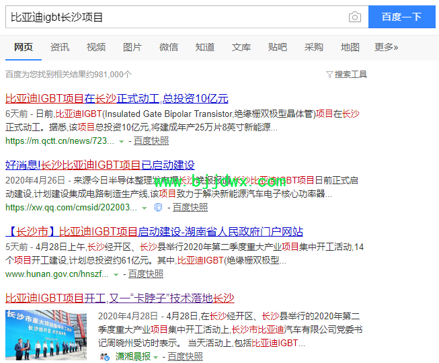
Task: Select the 网页 tab
Action: [24, 47]
